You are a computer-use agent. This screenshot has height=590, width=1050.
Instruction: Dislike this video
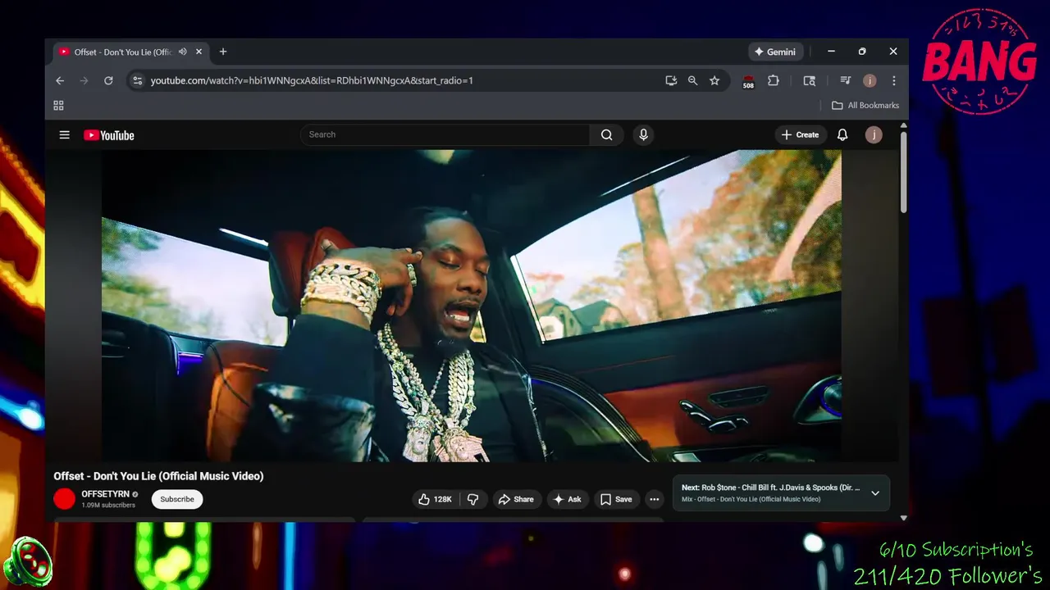pyautogui.click(x=473, y=499)
